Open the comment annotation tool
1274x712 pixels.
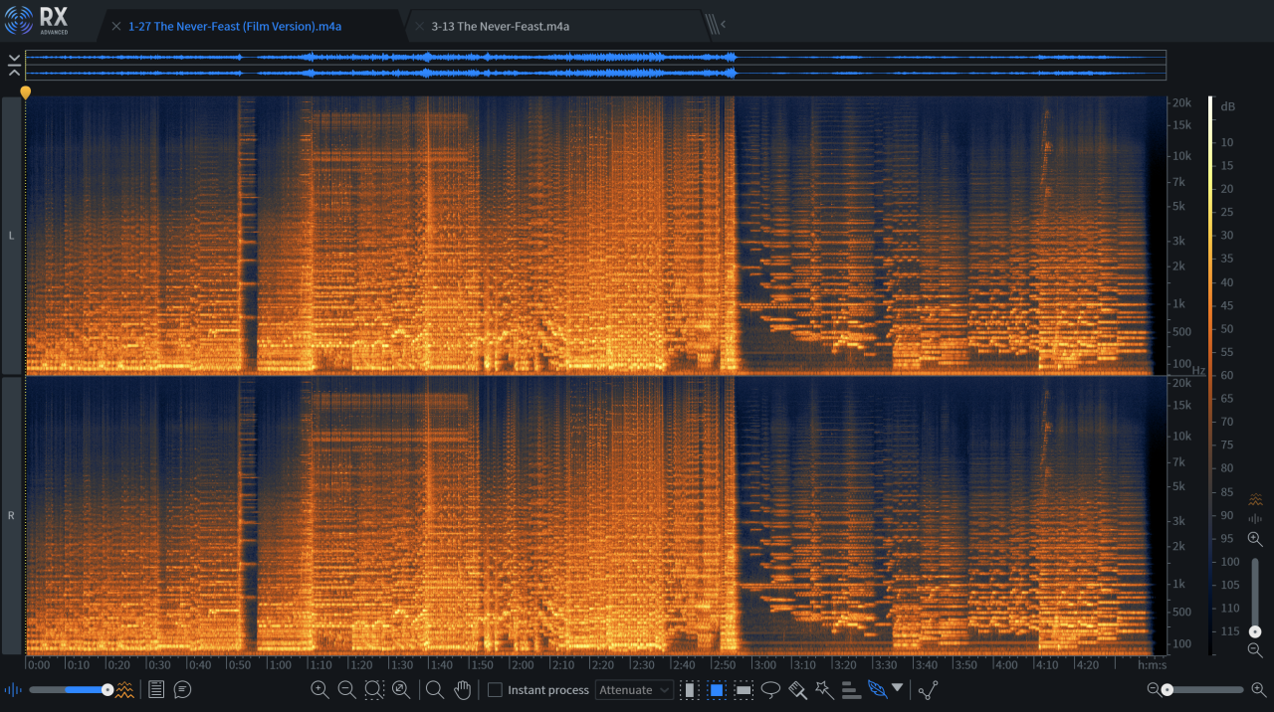(x=182, y=689)
